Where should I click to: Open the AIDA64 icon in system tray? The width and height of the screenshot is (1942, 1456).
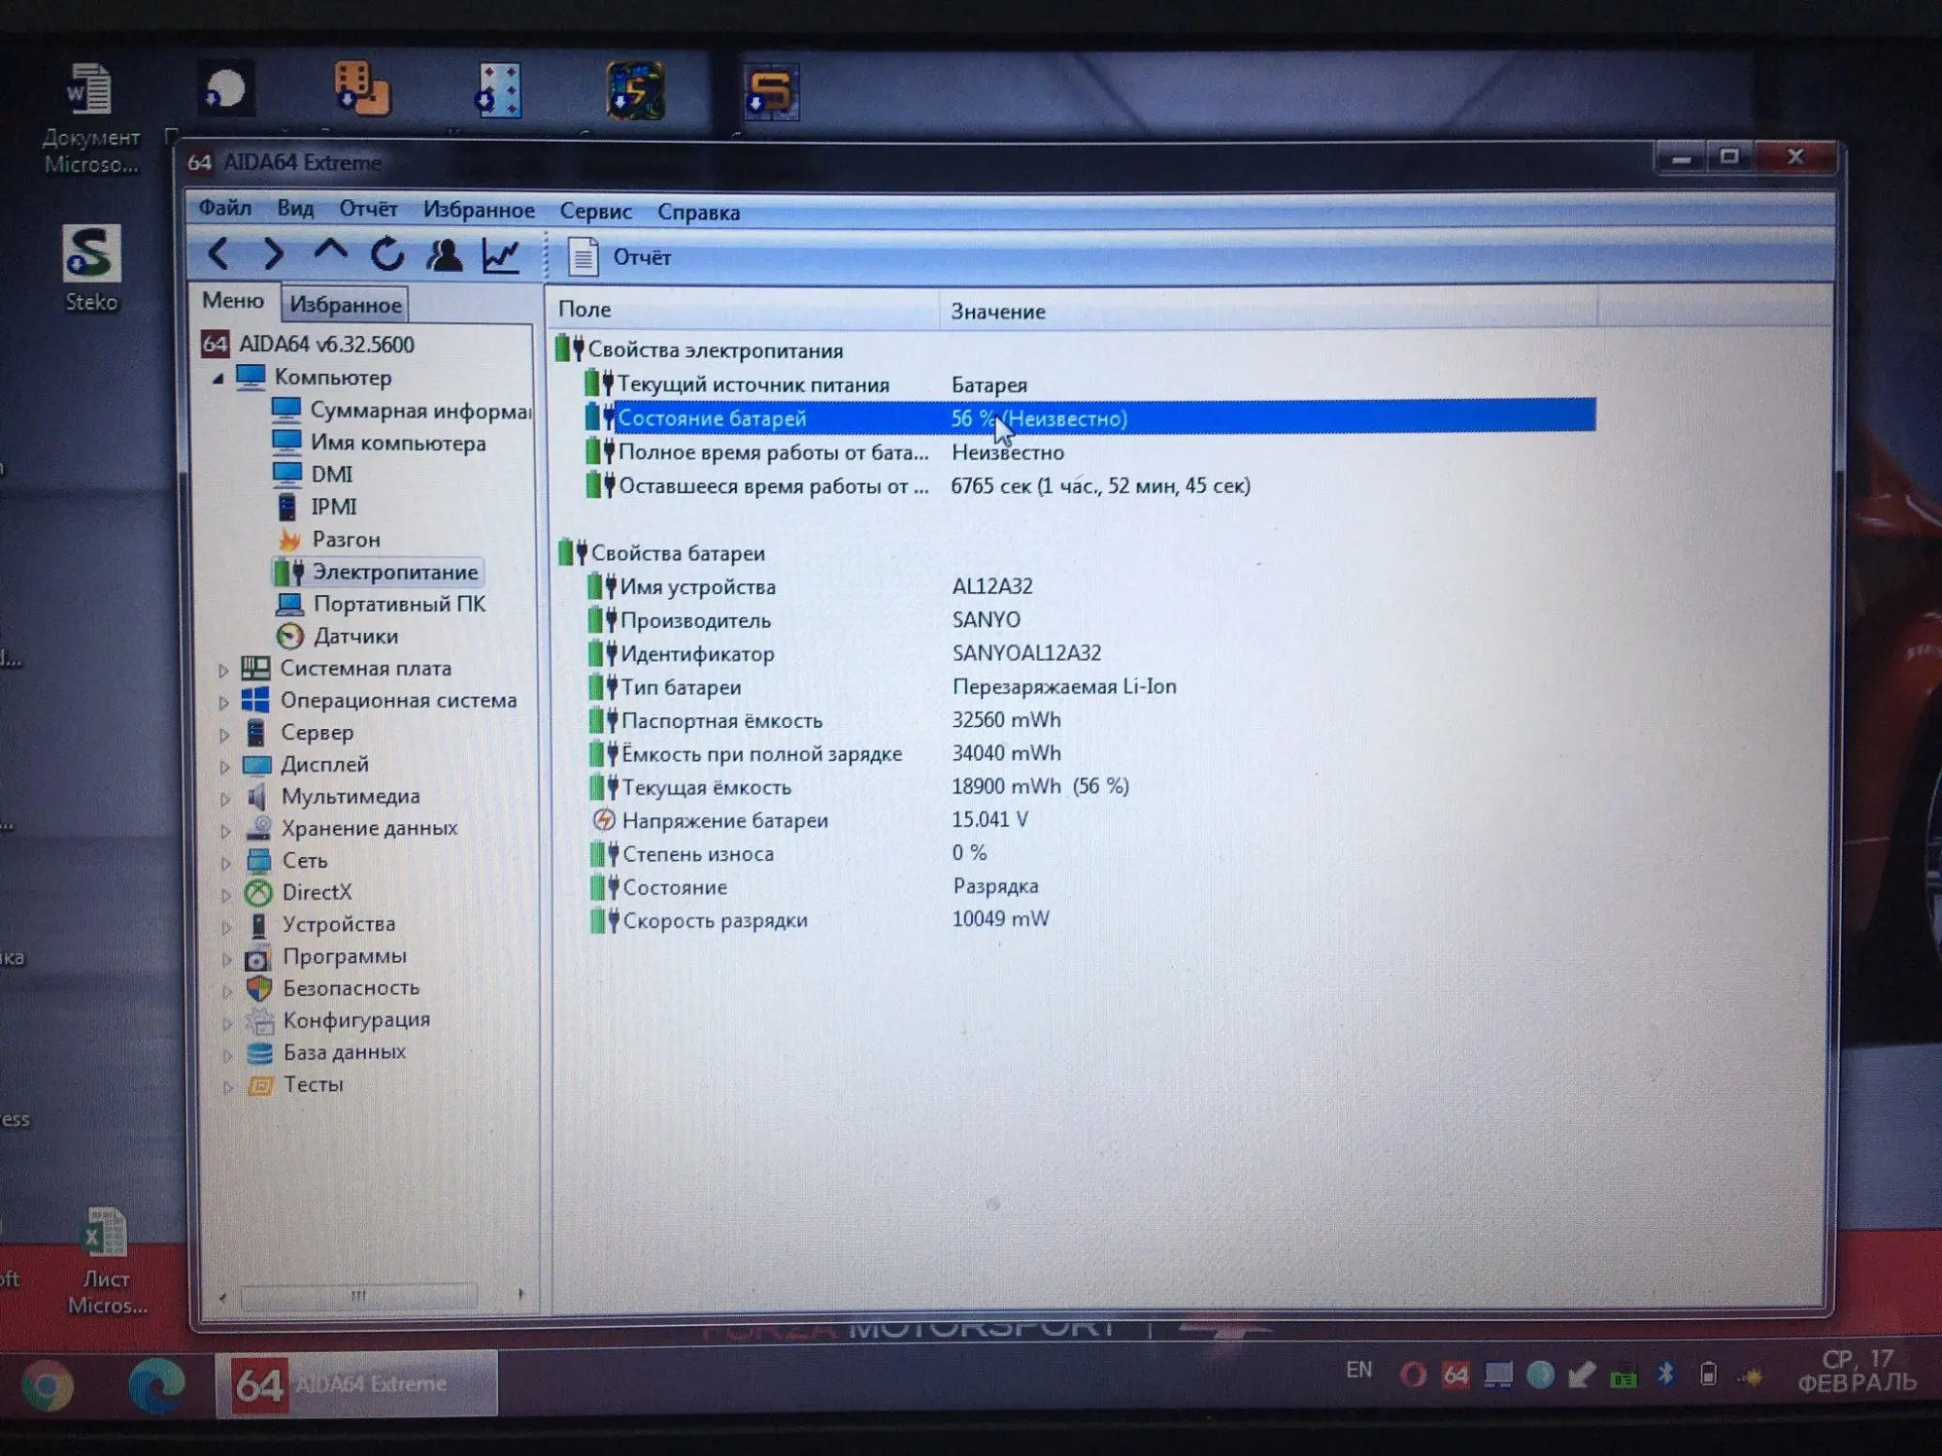[x=1455, y=1374]
